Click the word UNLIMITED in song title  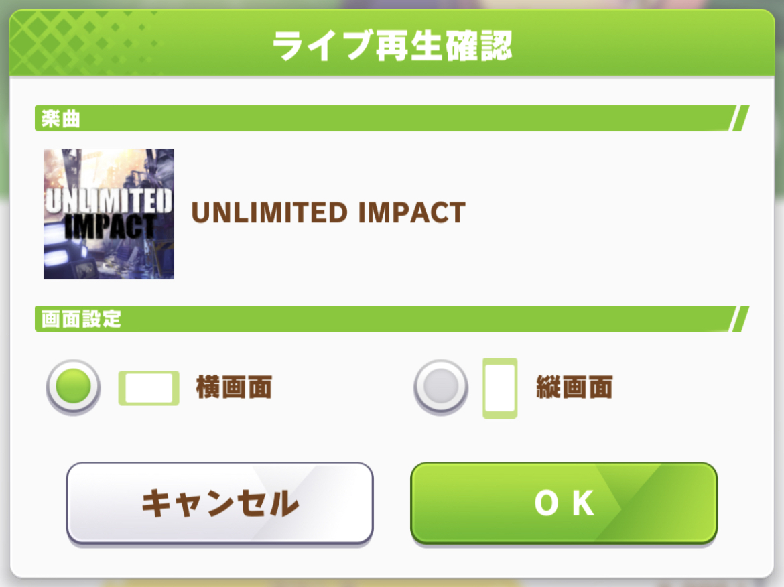click(x=269, y=212)
